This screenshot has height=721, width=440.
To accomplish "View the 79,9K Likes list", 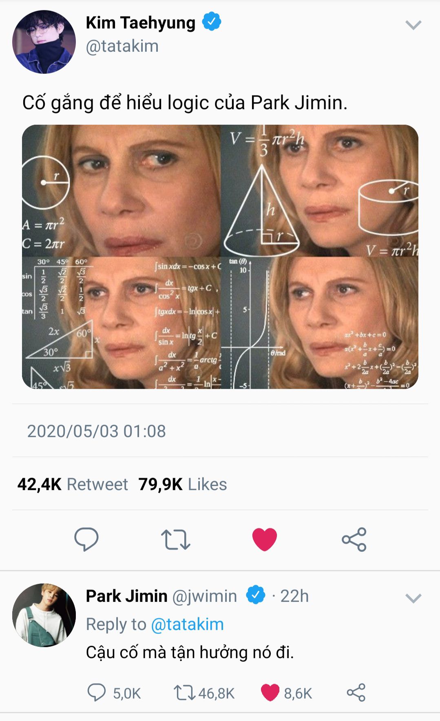I will [182, 484].
